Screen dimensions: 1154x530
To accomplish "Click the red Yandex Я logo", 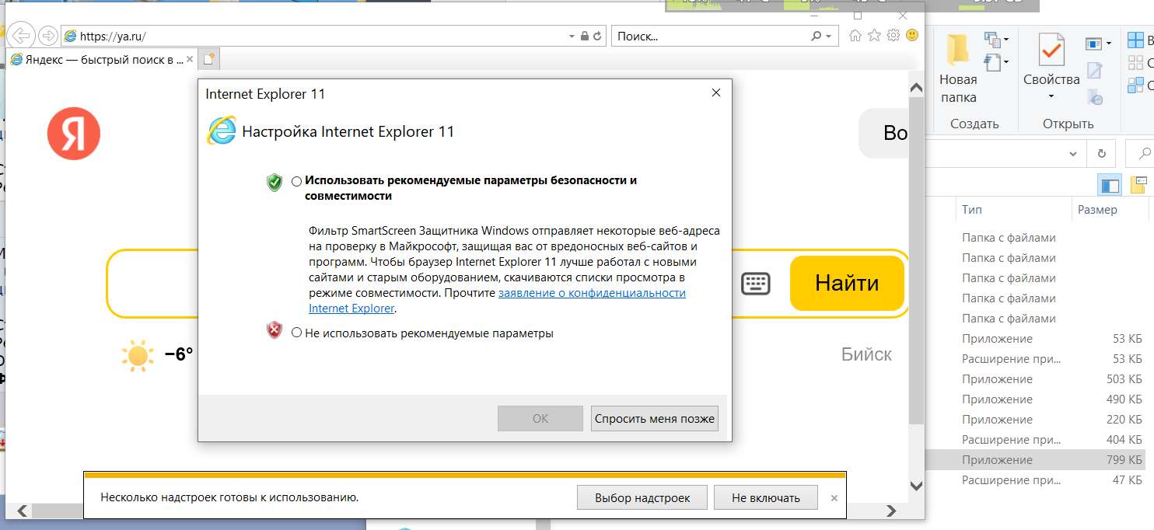I will pos(74,134).
